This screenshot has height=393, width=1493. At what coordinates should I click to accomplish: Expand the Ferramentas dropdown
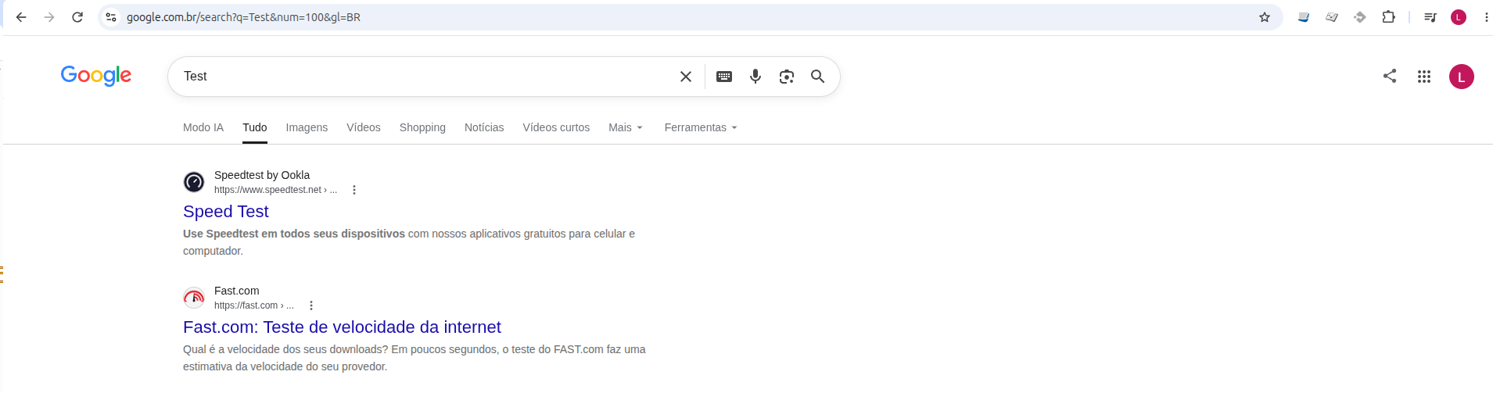pyautogui.click(x=701, y=127)
